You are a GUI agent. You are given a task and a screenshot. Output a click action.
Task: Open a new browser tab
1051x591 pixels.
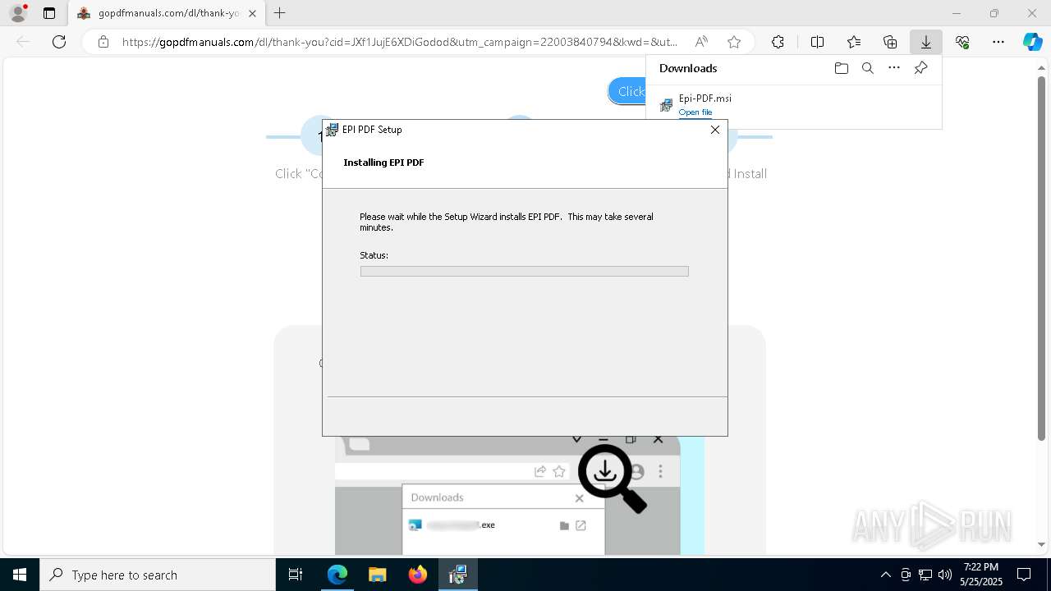click(x=280, y=13)
